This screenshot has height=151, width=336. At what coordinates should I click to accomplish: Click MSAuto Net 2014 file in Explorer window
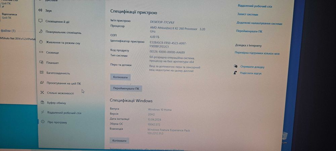click(18, 39)
